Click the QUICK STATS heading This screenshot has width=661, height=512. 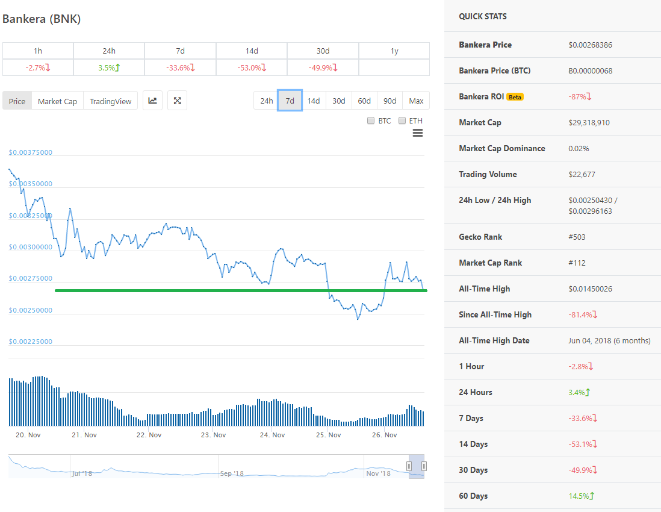coord(483,16)
